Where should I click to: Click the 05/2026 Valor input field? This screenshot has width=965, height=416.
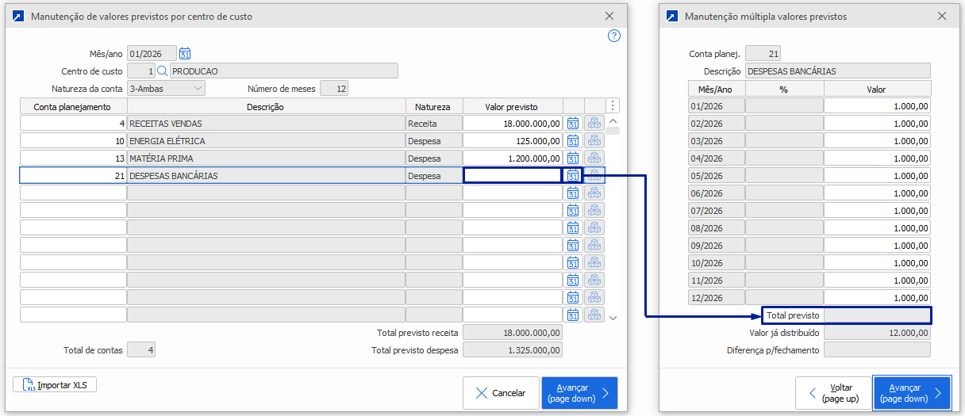tap(877, 176)
